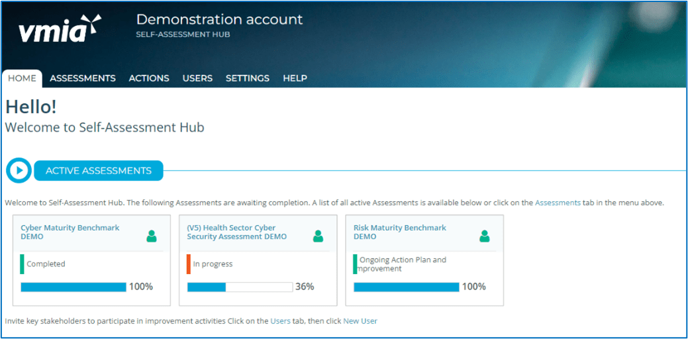This screenshot has width=688, height=339.
Task: Open the SETTINGS tab
Action: pyautogui.click(x=248, y=79)
